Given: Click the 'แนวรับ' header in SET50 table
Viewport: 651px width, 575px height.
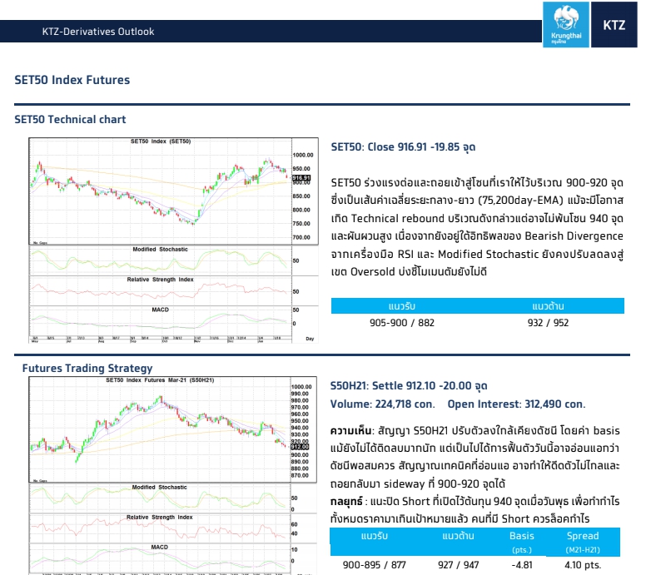Looking at the screenshot, I should (402, 306).
